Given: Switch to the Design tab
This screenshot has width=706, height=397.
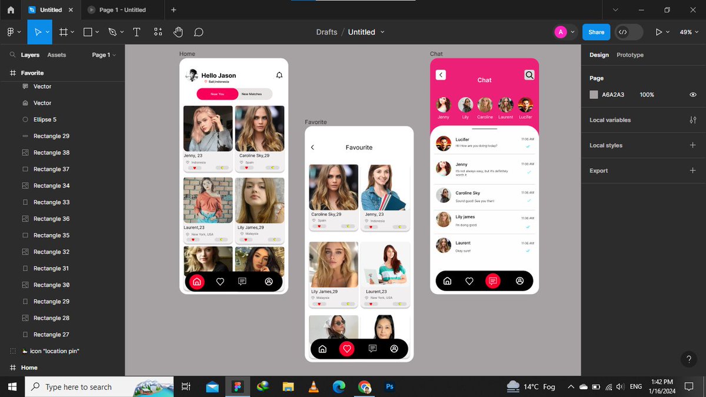Looking at the screenshot, I should coord(599,55).
